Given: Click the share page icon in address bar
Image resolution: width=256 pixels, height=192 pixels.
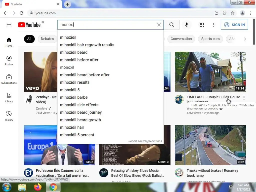Looking at the screenshot, I should (224, 13).
